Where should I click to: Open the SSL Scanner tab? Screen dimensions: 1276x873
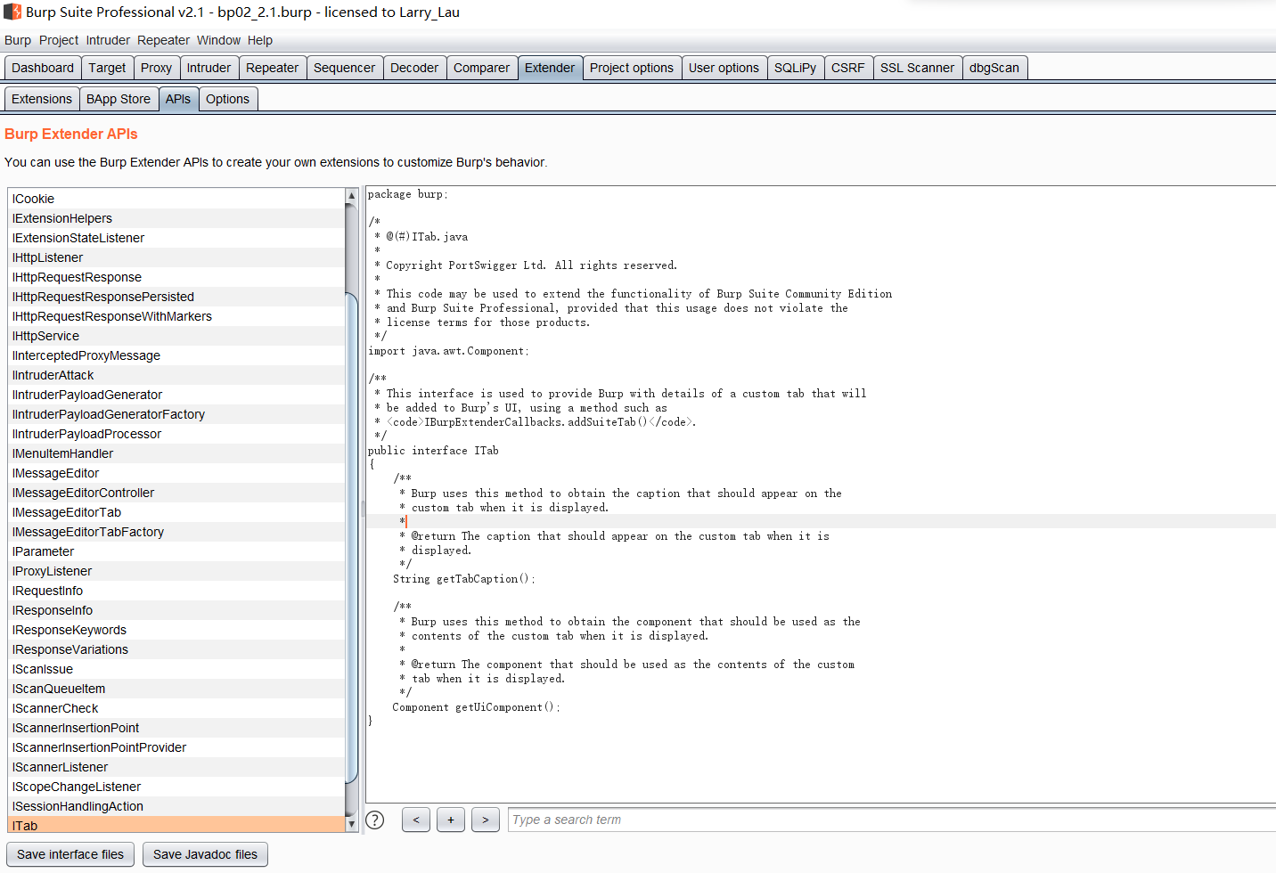pyautogui.click(x=917, y=68)
